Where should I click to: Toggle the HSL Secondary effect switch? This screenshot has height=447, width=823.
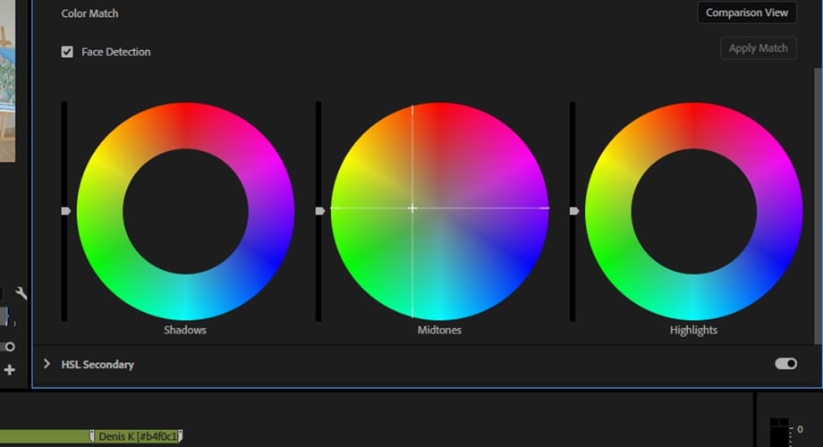pyautogui.click(x=785, y=364)
